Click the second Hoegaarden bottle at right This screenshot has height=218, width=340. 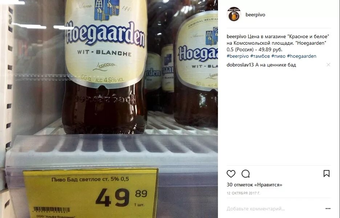click(196, 65)
